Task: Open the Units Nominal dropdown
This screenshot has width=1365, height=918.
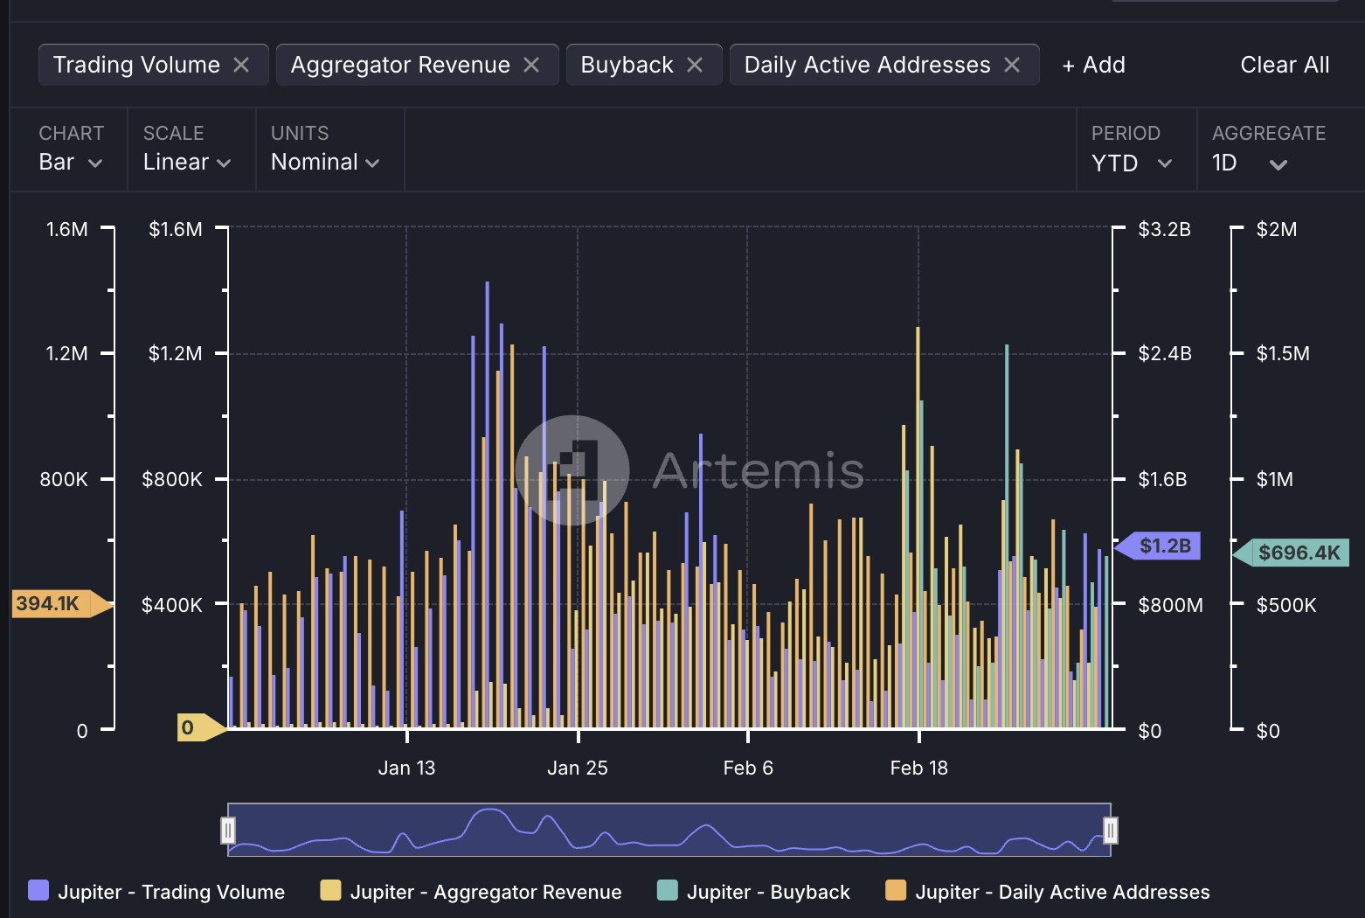Action: tap(325, 163)
